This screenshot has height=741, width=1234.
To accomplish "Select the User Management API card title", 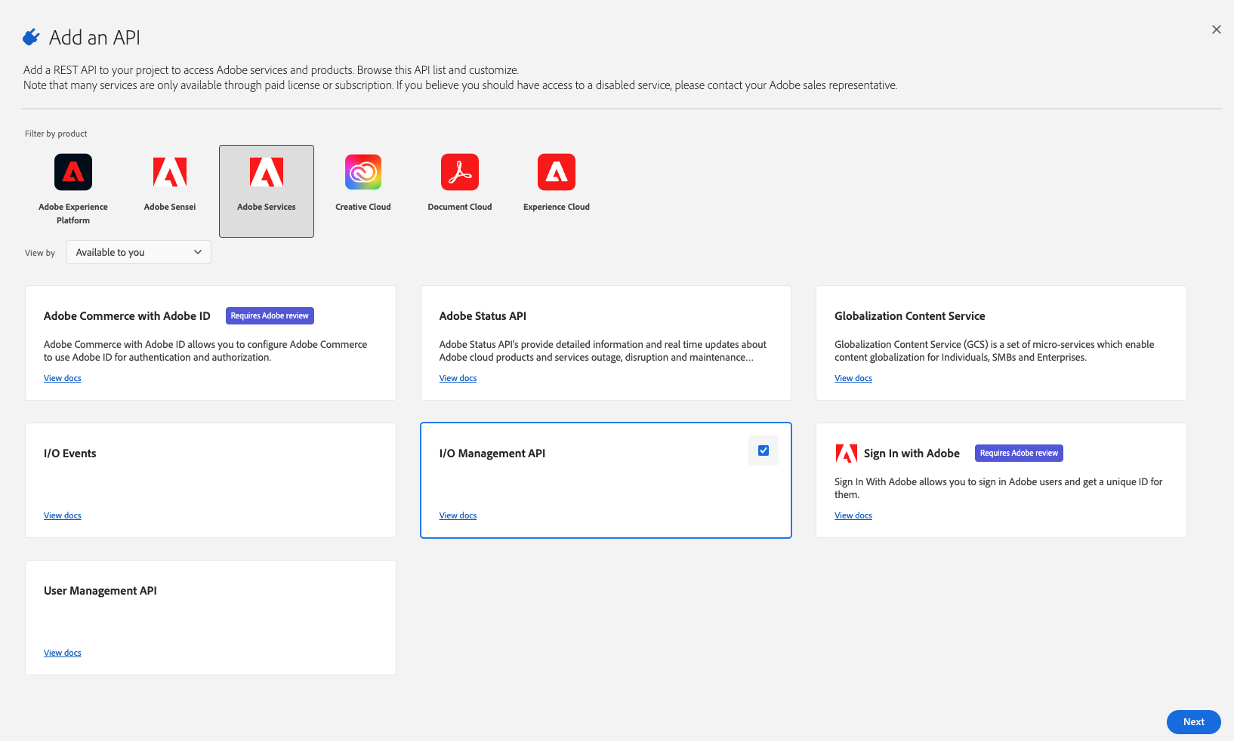I will pyautogui.click(x=100, y=591).
